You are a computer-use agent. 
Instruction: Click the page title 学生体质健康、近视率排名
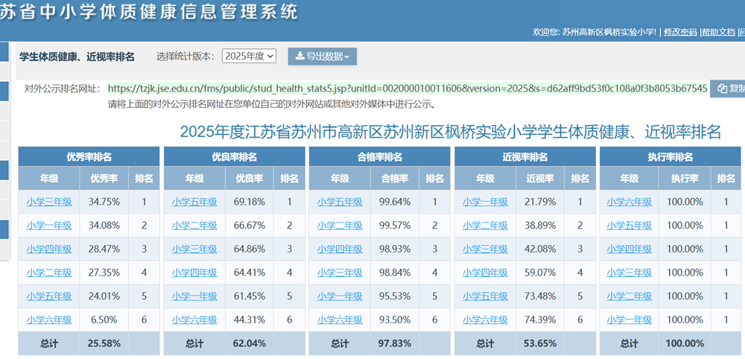coord(77,57)
